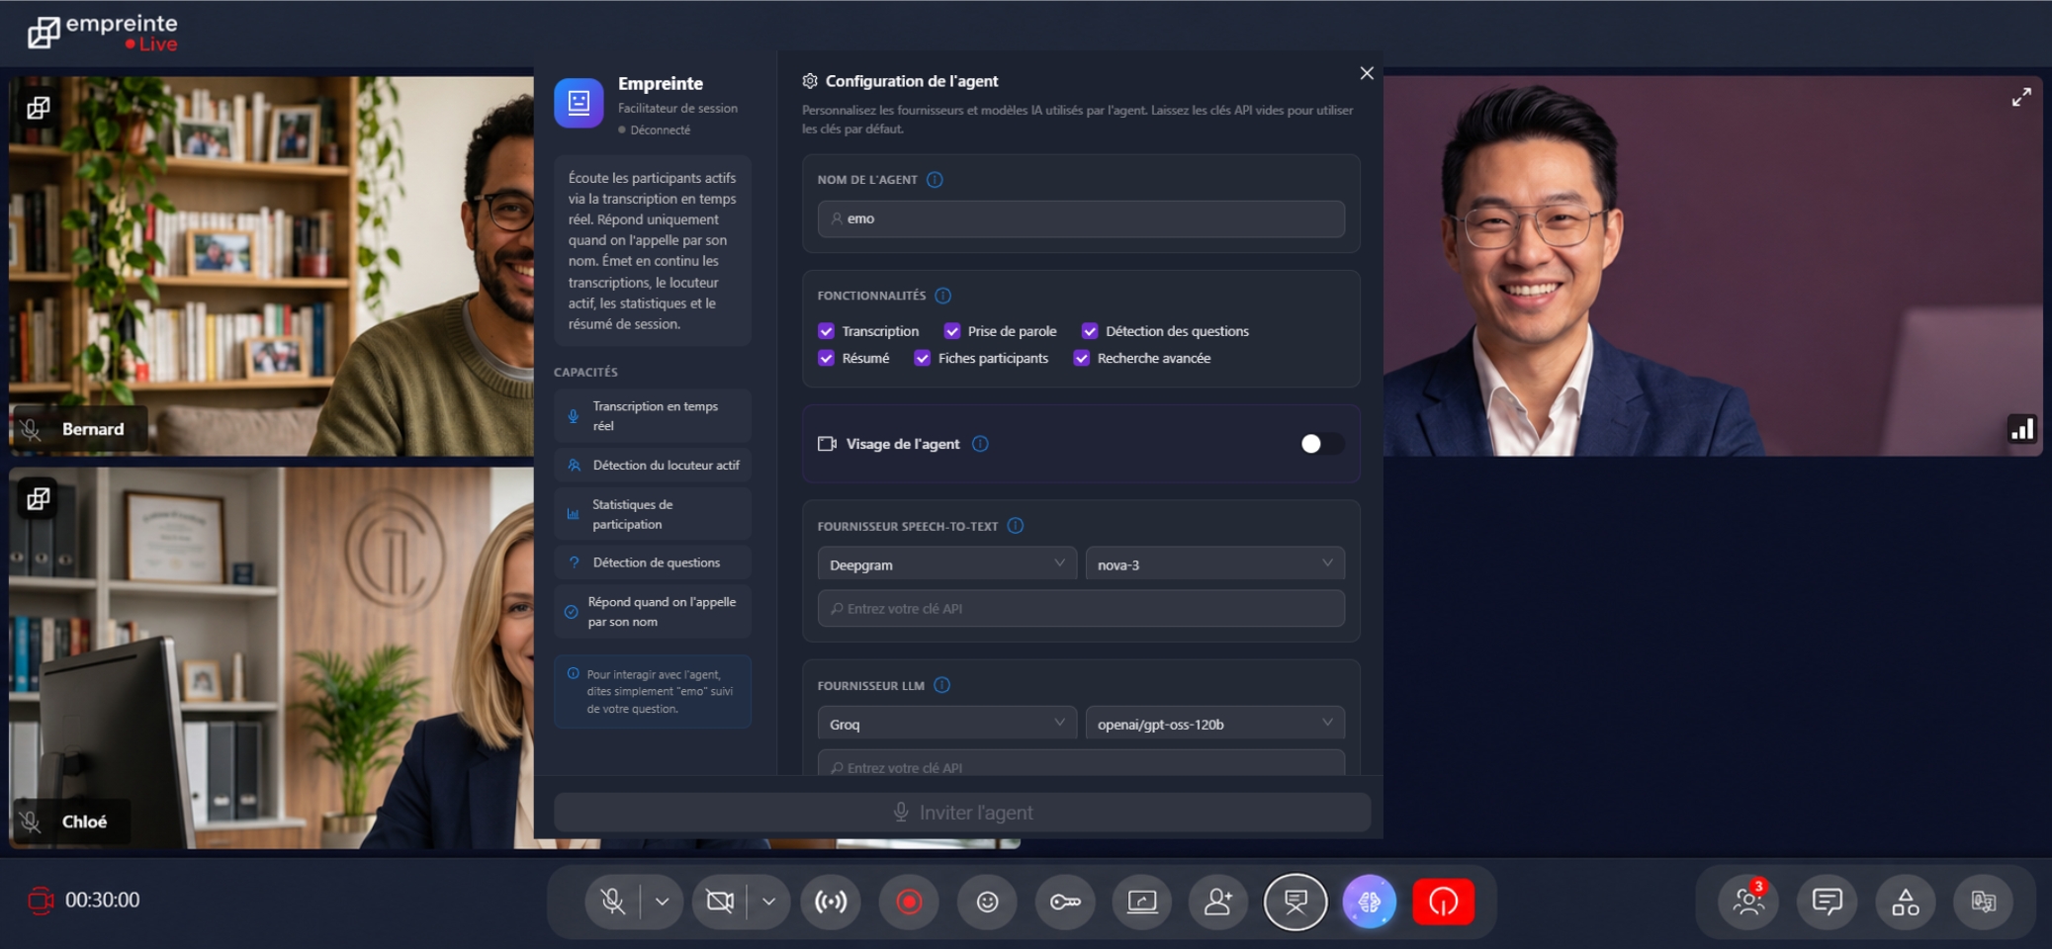Expand camera options chevron
Viewport: 2052px width, 949px height.
click(768, 902)
